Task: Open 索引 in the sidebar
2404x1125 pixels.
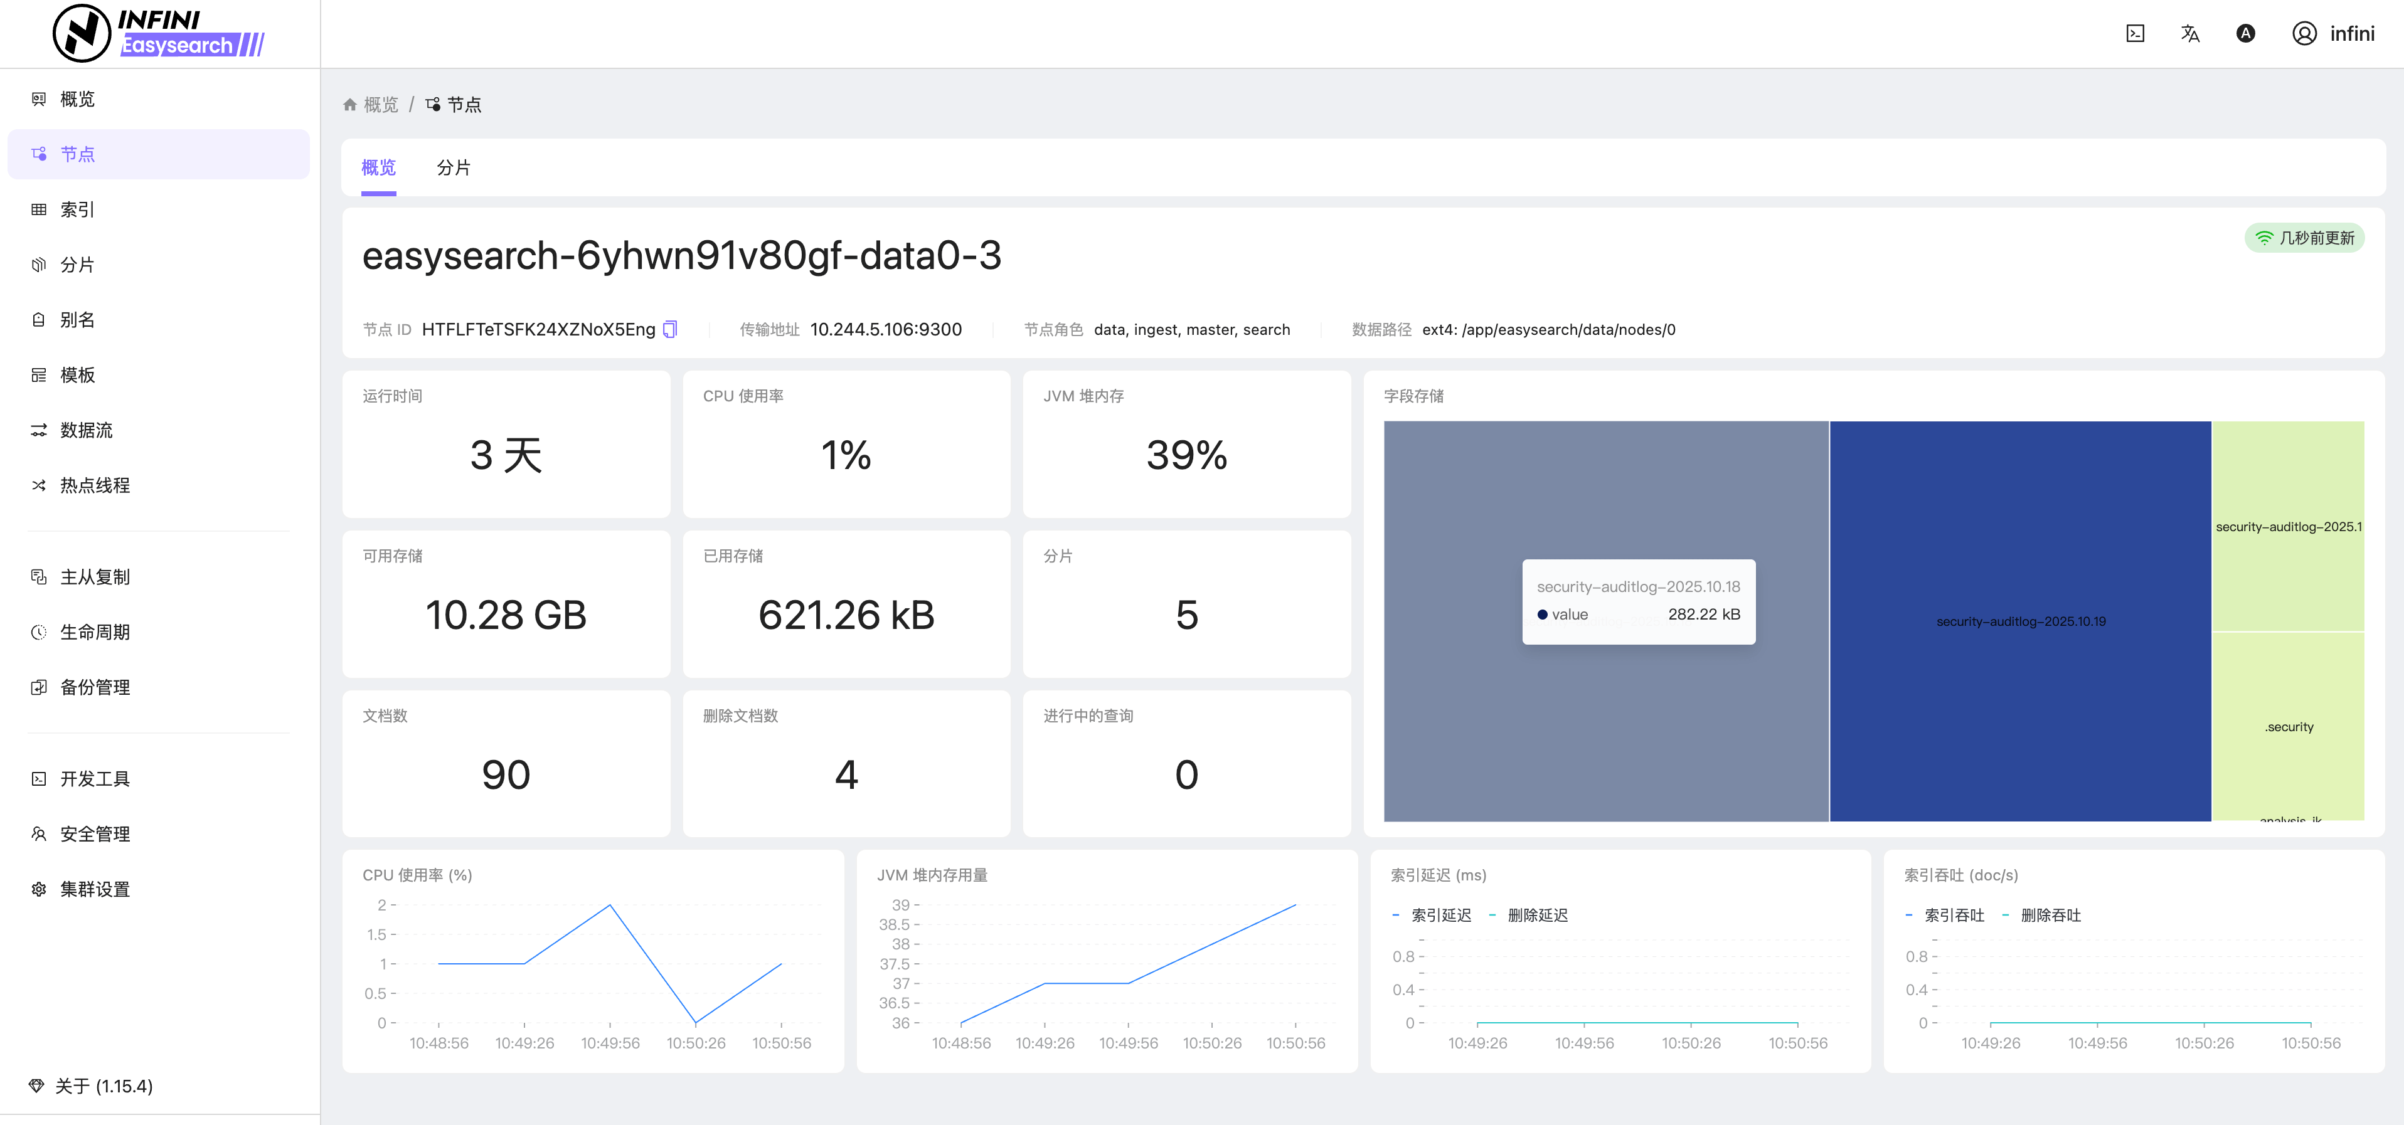Action: [x=77, y=210]
